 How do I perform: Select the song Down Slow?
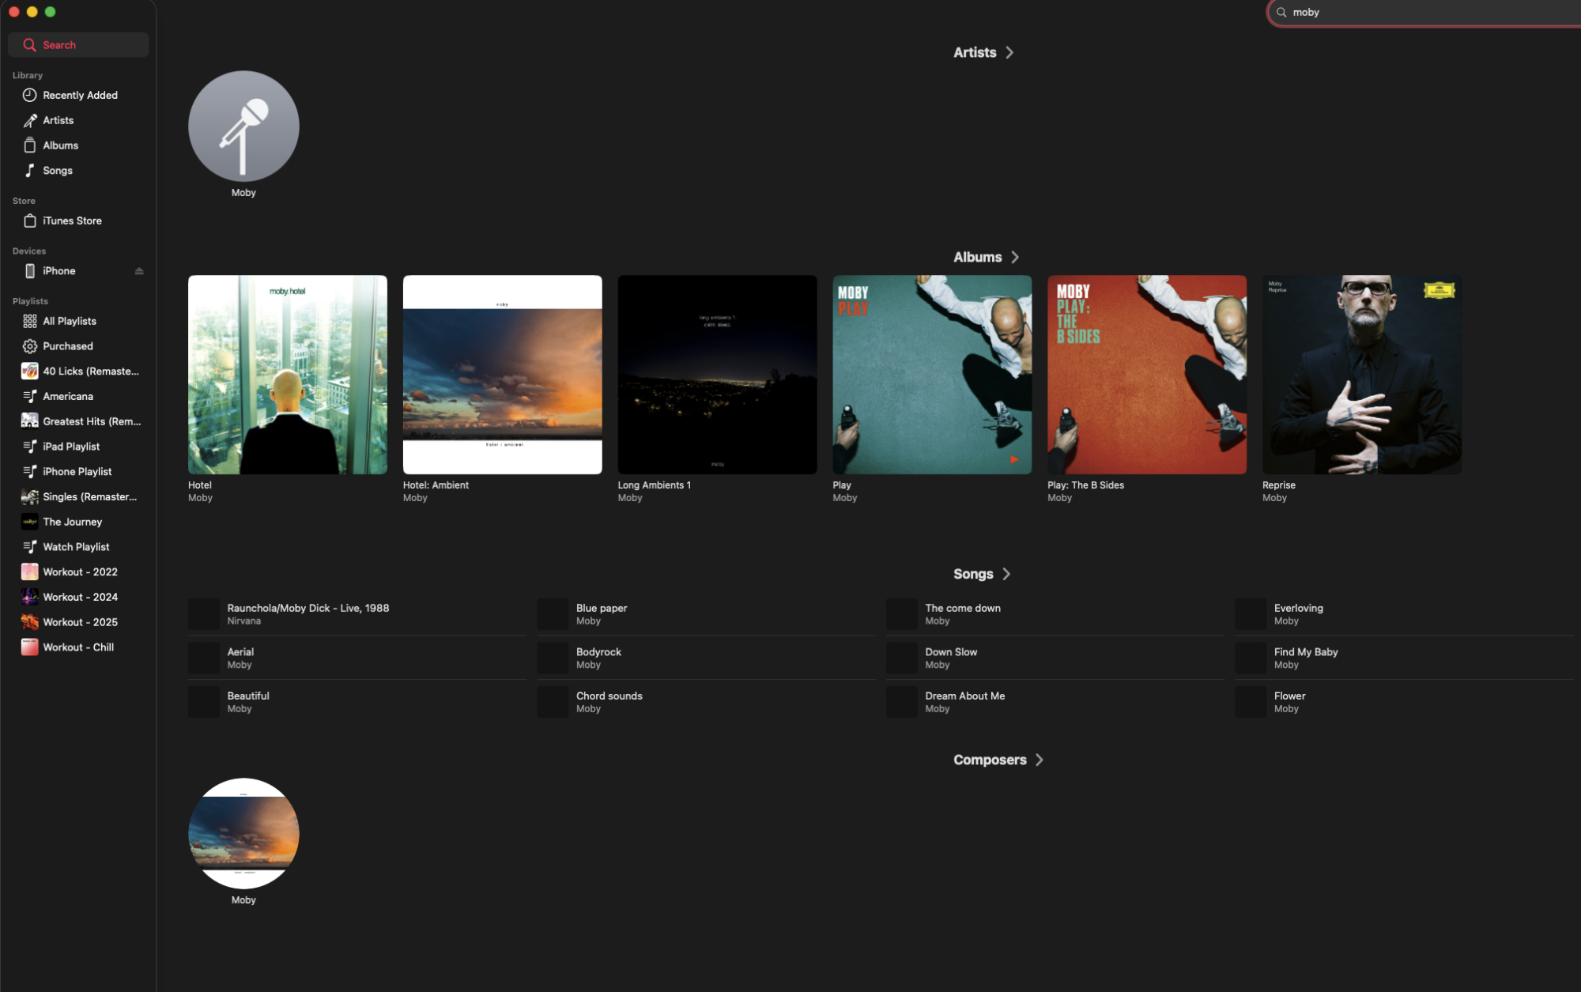point(1055,658)
